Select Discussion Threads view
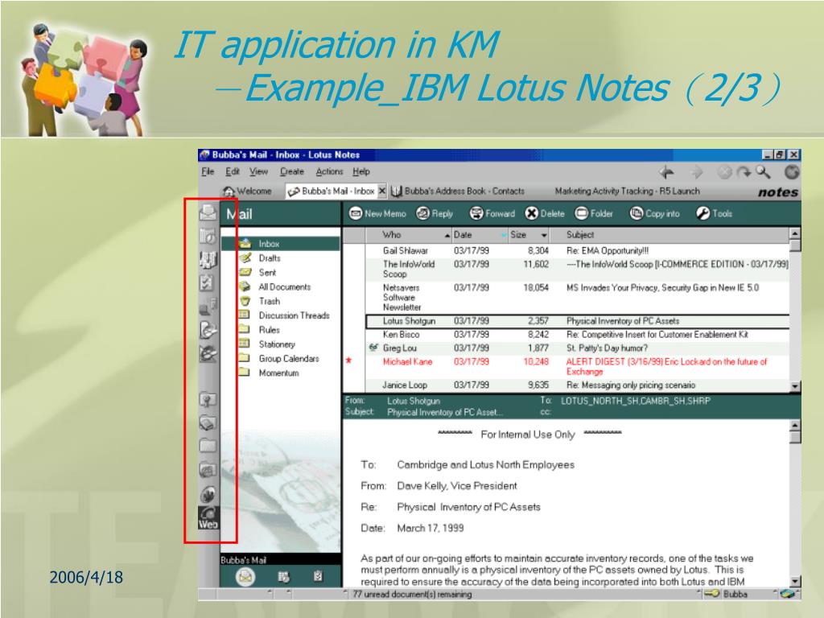 294,315
